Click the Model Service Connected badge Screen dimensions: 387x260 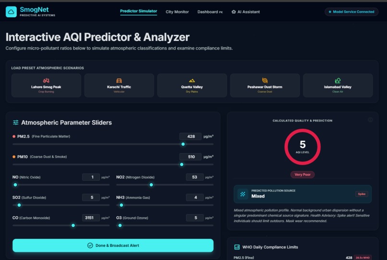point(351,12)
